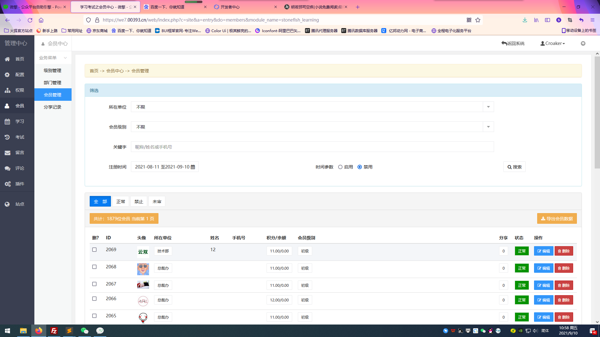
Task: Open Sublime Text from taskbar
Action: pyautogui.click(x=69, y=331)
